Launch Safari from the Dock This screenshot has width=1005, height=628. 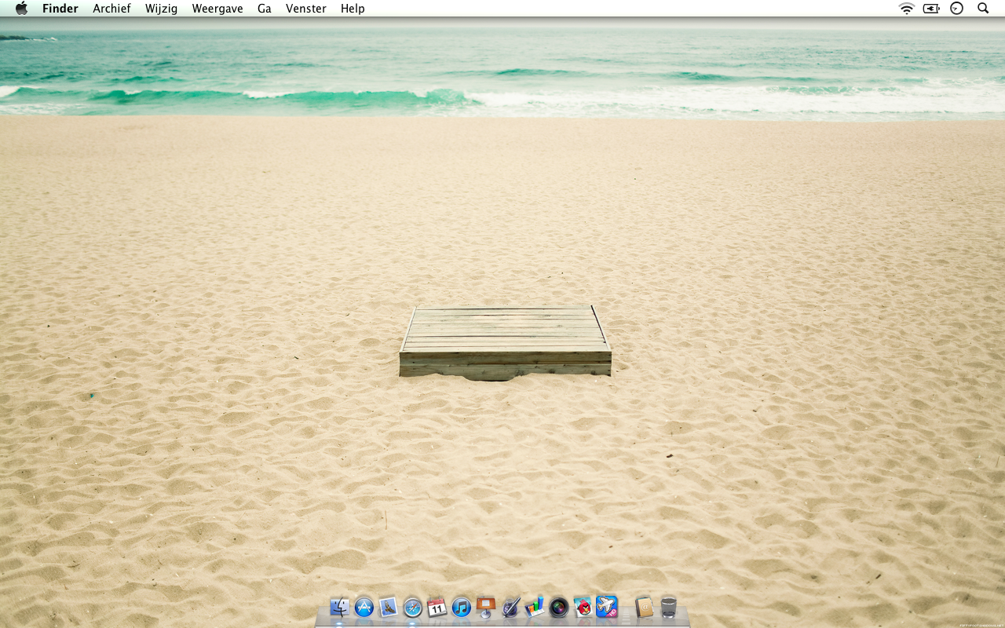(412, 608)
